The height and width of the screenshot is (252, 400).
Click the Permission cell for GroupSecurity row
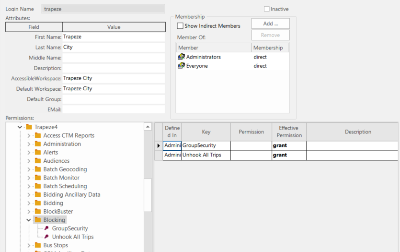tap(251, 145)
